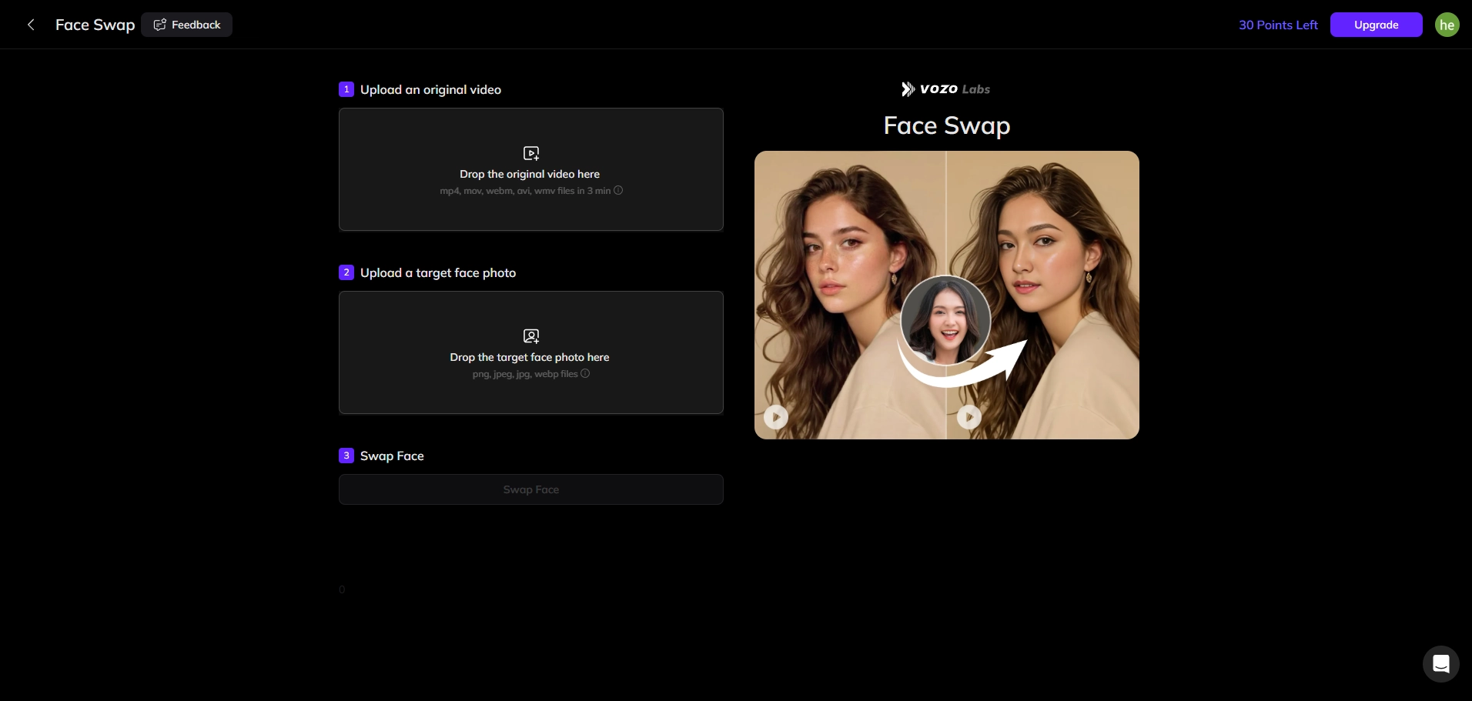The image size is (1472, 701).
Task: Show info about supported video file formats
Action: [x=618, y=190]
